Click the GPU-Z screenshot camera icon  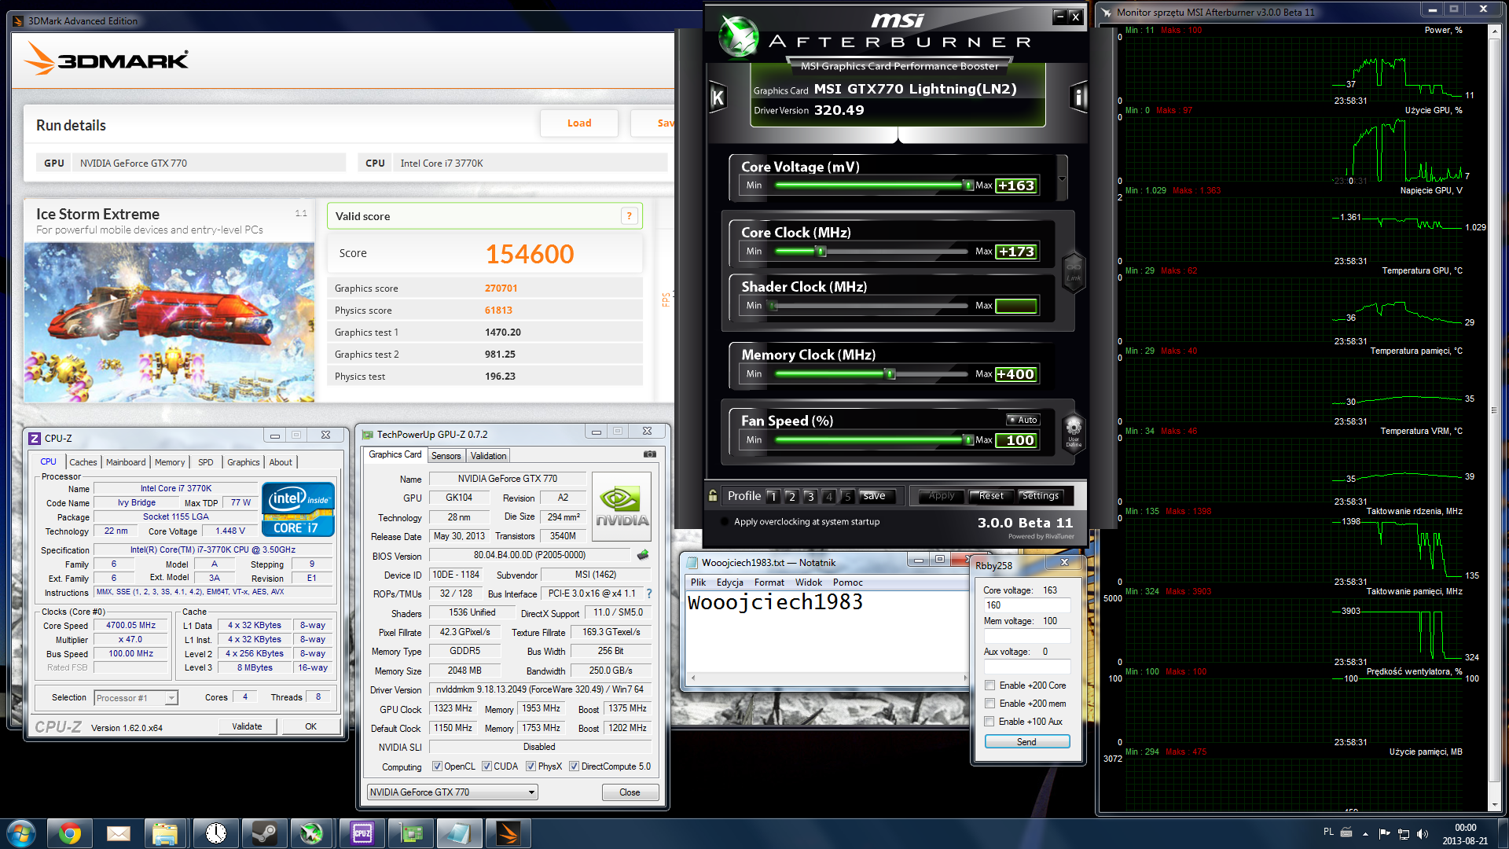coord(650,454)
